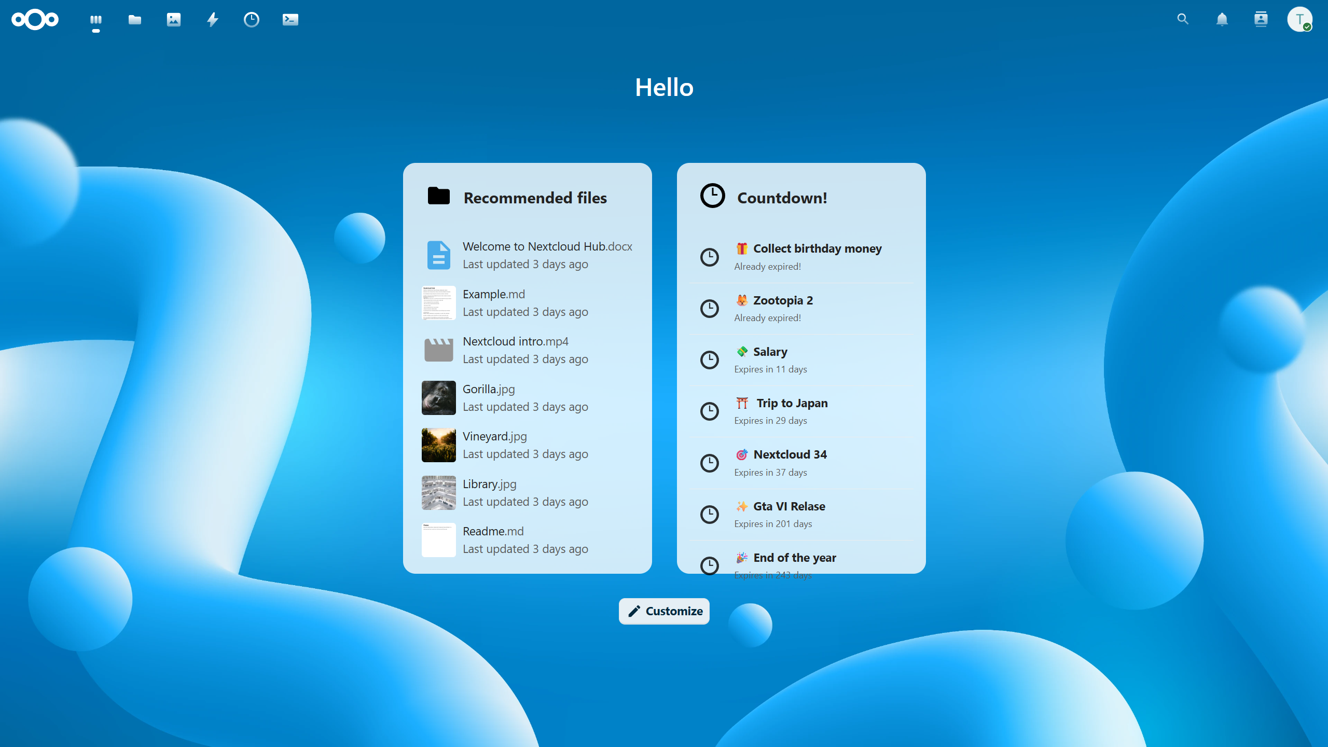Click the 'Hello' greeting heading
Image resolution: width=1328 pixels, height=747 pixels.
664,87
